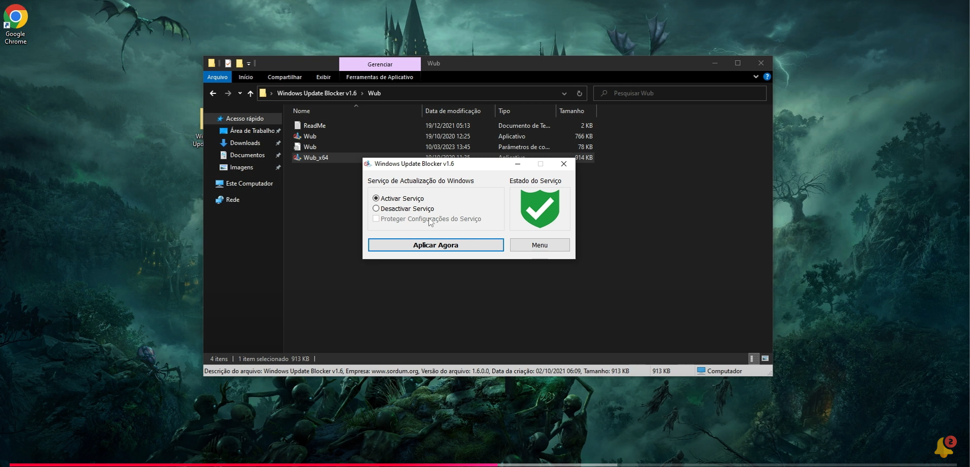Switch to the Exibir ribbon tab
The image size is (970, 467).
coord(323,77)
